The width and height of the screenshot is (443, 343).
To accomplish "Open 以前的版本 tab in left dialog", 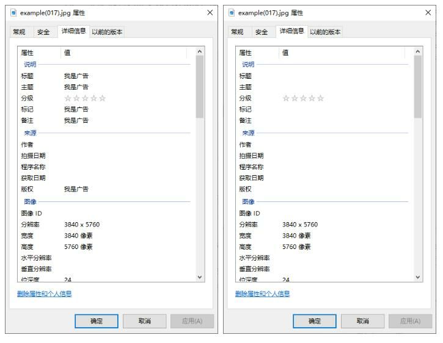I will pos(107,32).
